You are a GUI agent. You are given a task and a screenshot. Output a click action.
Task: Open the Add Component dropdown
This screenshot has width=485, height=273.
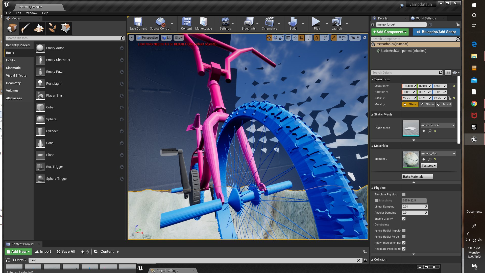pos(390,32)
